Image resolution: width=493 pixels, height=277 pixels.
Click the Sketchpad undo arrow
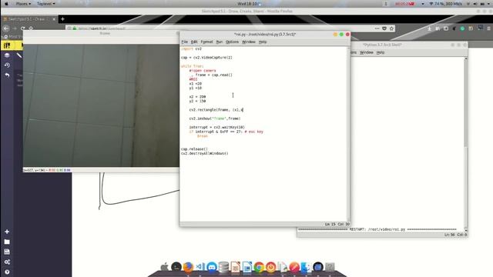7,75
